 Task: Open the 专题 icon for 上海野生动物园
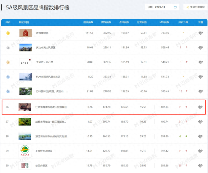(200, 151)
